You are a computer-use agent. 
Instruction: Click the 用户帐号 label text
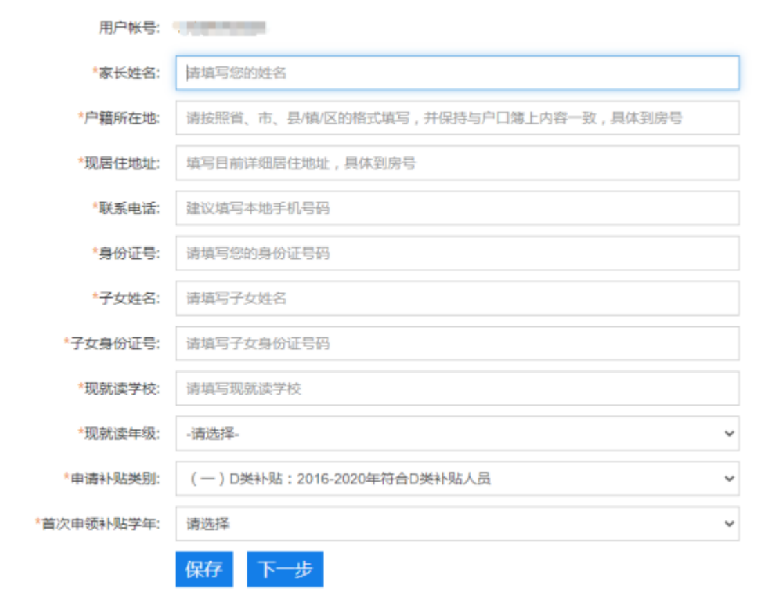(129, 28)
